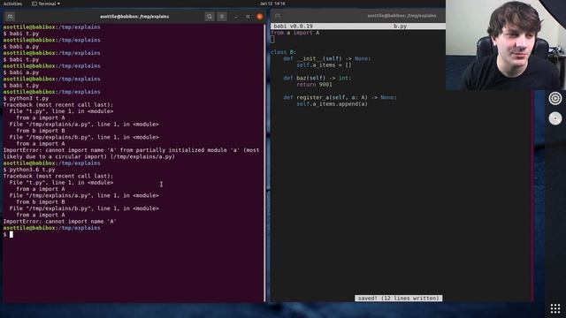Click "from a import A" in babi editor
The height and width of the screenshot is (318, 566).
tap(294, 33)
